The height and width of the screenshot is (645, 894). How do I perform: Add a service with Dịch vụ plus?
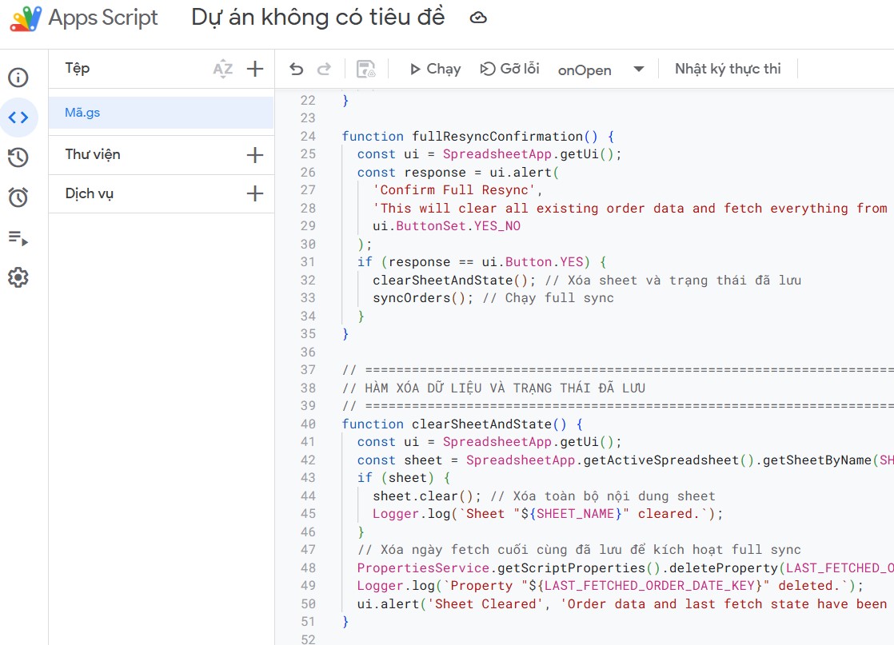click(x=255, y=193)
